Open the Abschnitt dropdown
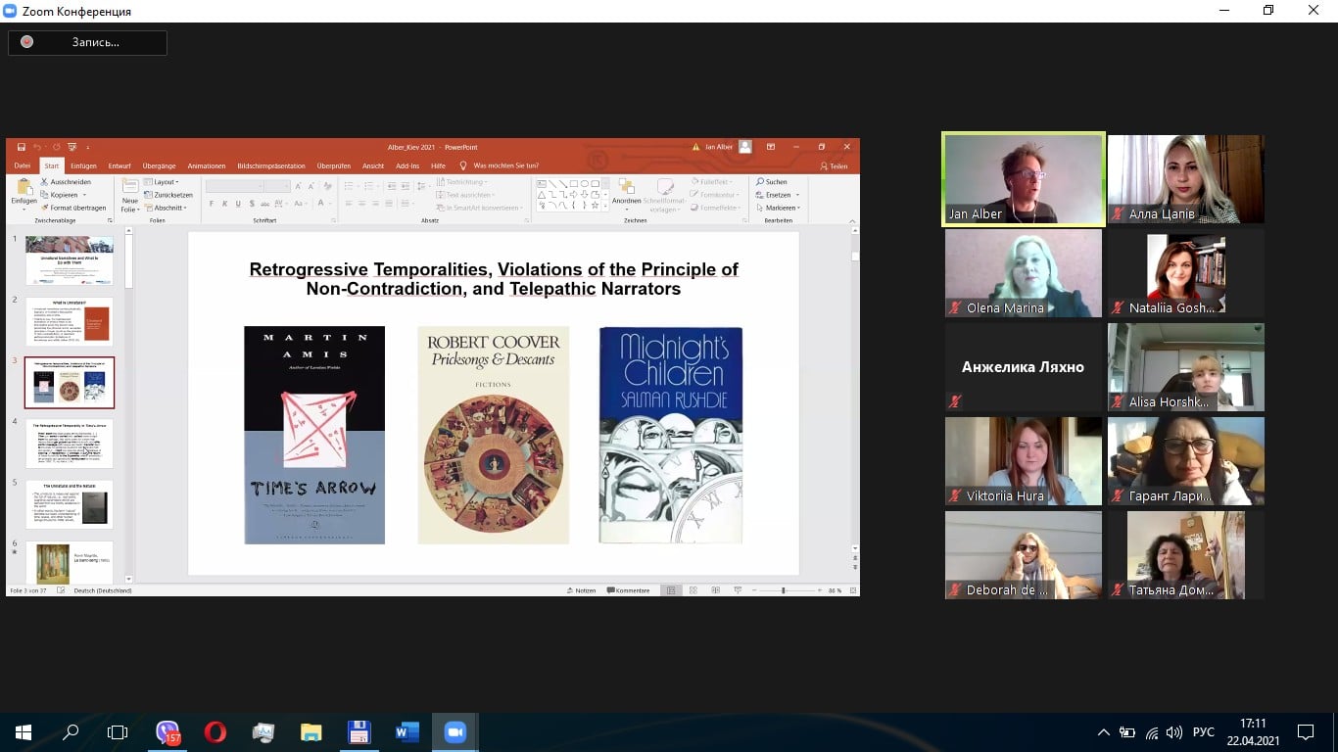1338x752 pixels. pos(165,208)
